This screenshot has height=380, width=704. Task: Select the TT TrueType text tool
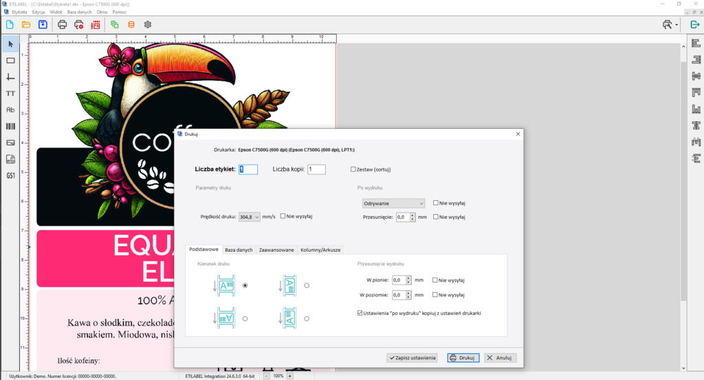coord(10,93)
